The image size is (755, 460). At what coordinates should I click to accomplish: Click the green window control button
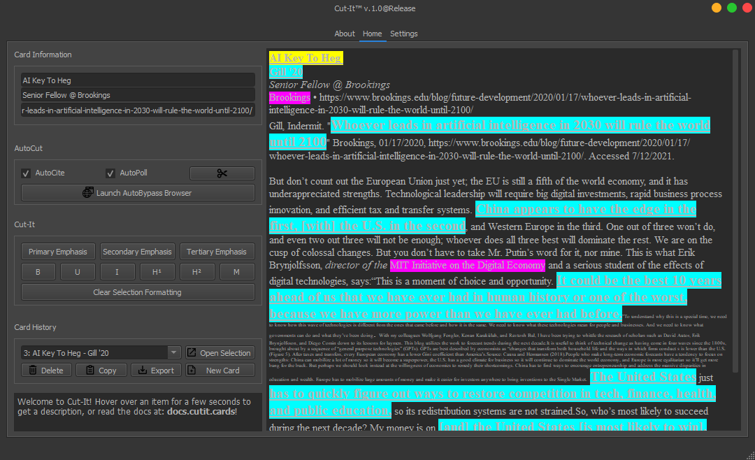tap(732, 8)
